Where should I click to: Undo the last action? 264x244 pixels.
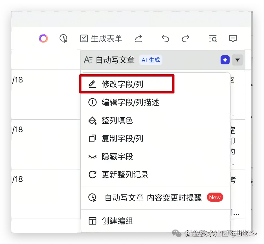point(165,38)
